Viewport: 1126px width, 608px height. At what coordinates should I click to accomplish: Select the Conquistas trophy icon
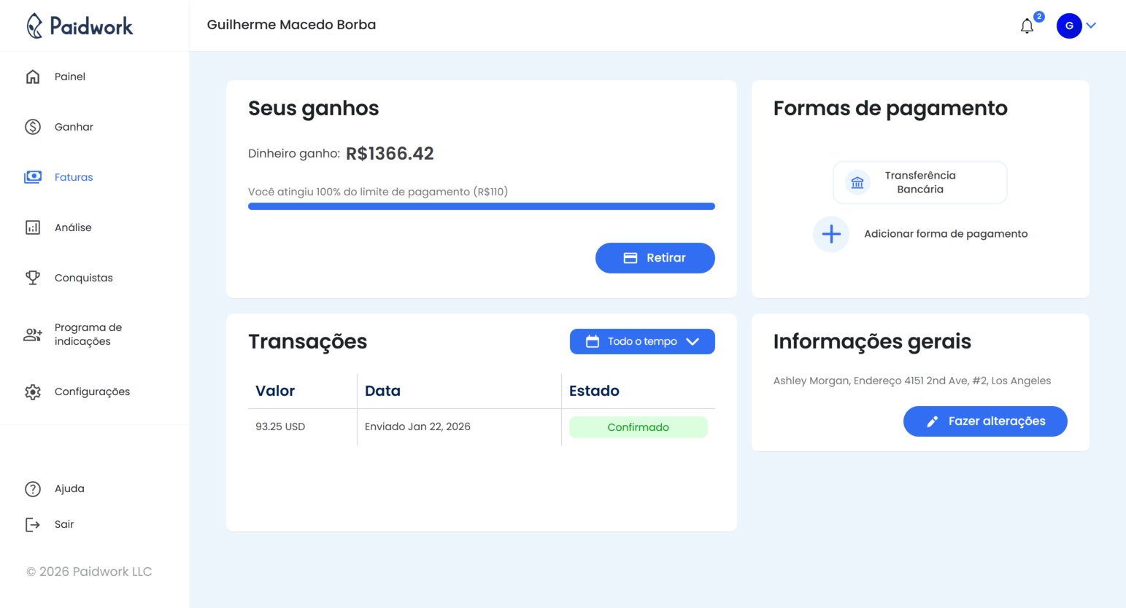coord(33,277)
